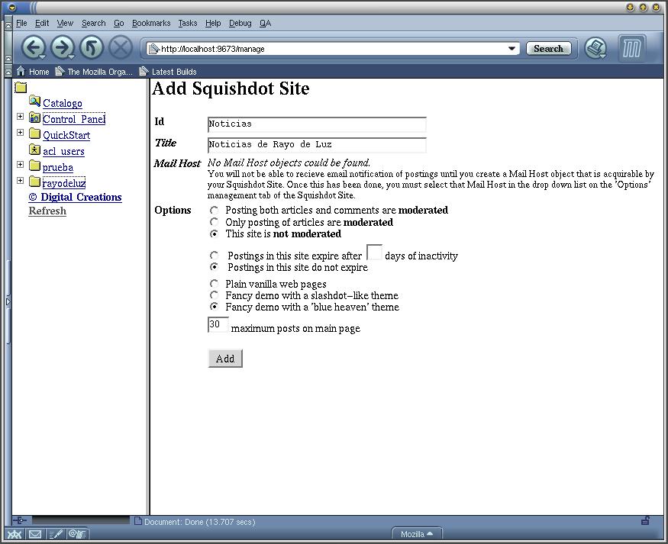Click the Mozilla taskbar window button
The width and height of the screenshot is (668, 544).
(417, 534)
